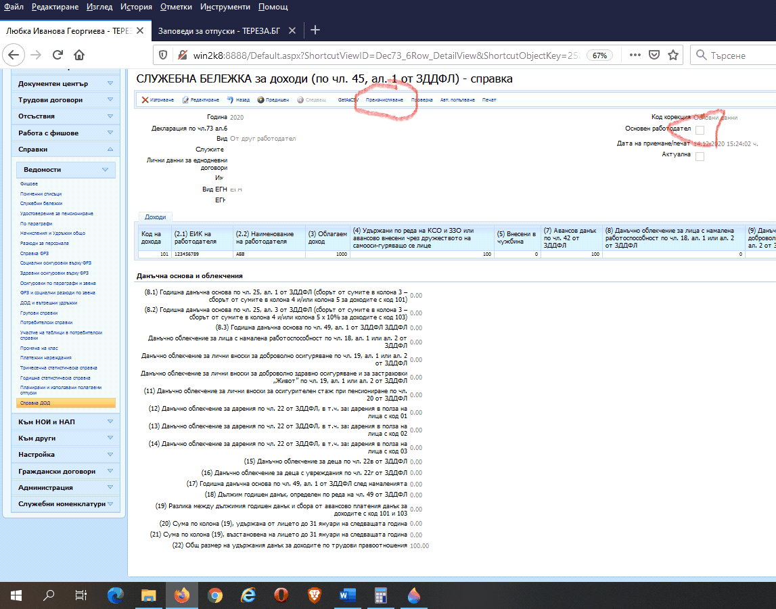Click the insecure connection padlock icon
The image size is (776, 609).
click(182, 55)
